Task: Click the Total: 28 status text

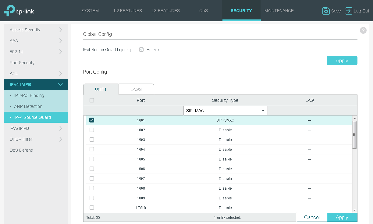Action: [93, 218]
